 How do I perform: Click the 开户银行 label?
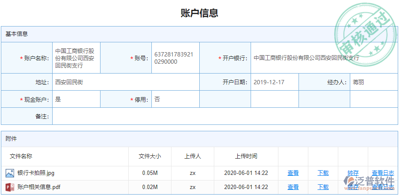235,58
